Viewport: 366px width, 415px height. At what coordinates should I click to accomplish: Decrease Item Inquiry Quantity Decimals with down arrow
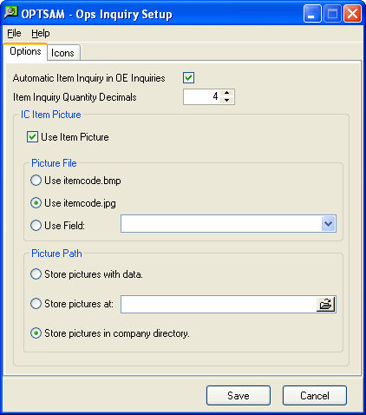click(227, 100)
